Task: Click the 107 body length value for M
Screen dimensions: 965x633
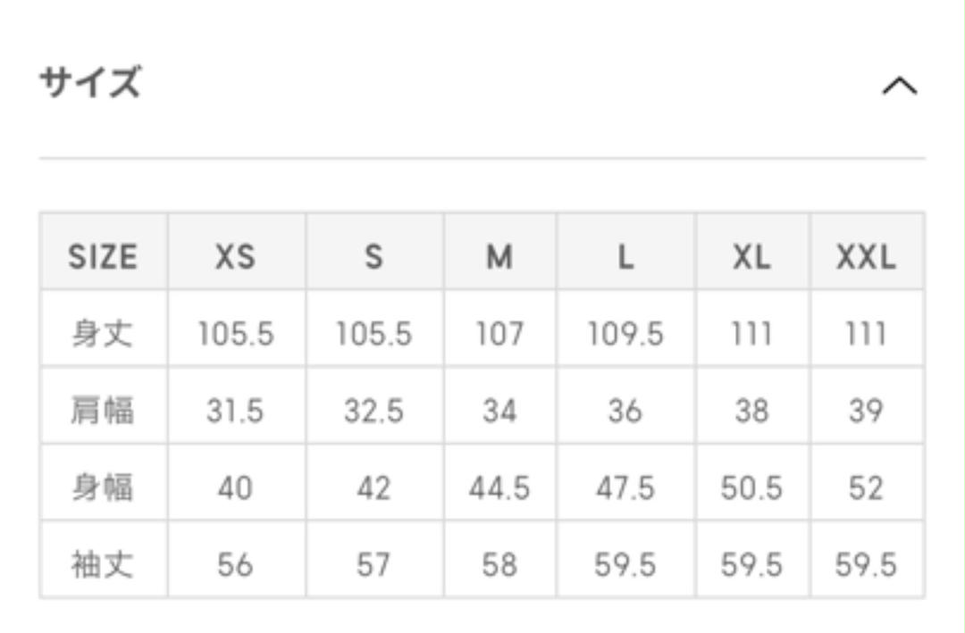Action: (x=499, y=334)
